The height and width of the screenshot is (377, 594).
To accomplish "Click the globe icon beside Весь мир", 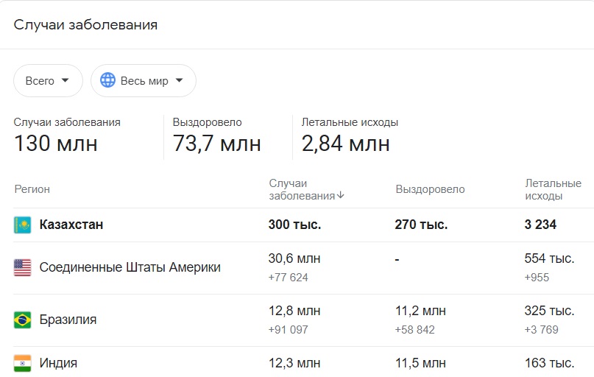I will point(107,80).
